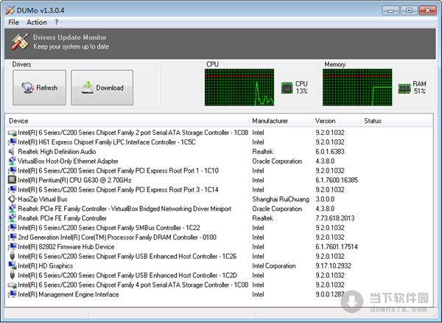Click display icon of Intel HD Graphics
This screenshot has height=323, width=442.
point(12,265)
